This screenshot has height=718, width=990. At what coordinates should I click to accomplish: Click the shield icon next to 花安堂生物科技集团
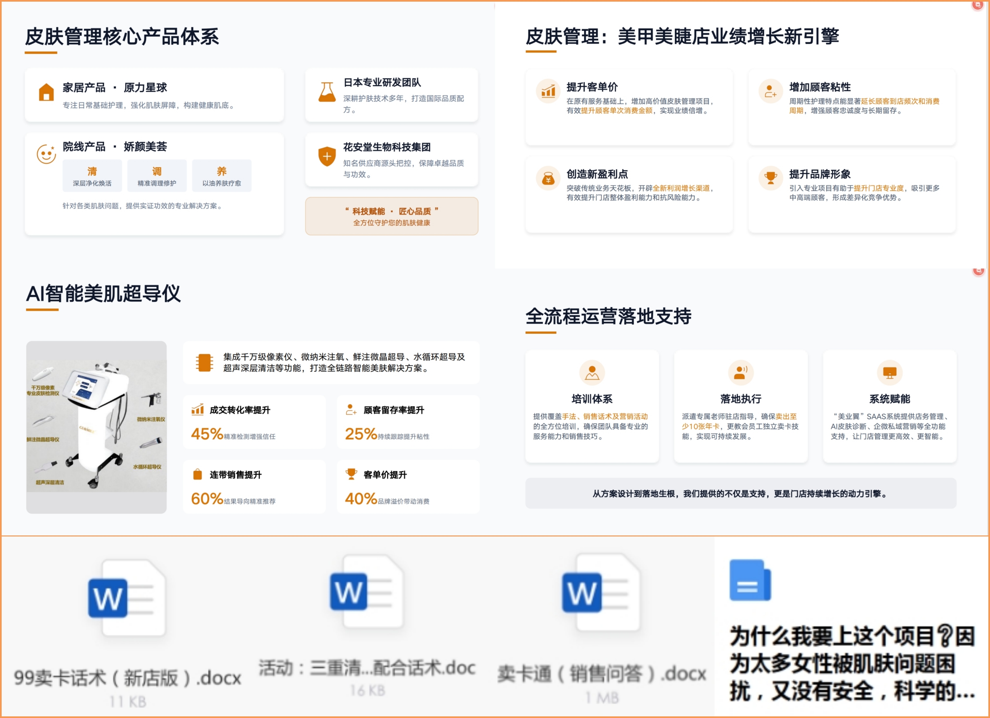327,156
